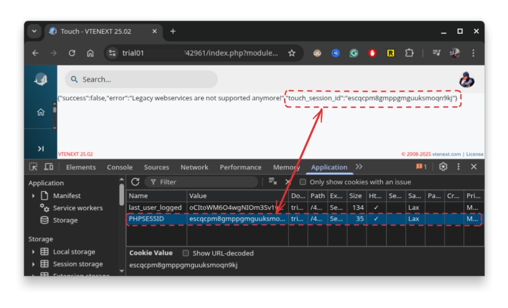Screen dimensions: 508x308
Task: Focus the VTENEXT Search field
Action: (141, 79)
